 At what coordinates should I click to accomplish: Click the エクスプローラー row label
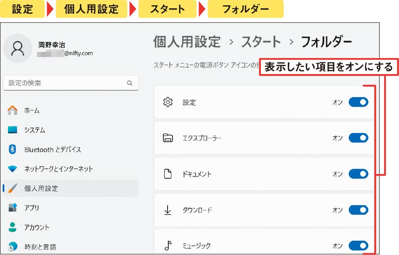[202, 138]
